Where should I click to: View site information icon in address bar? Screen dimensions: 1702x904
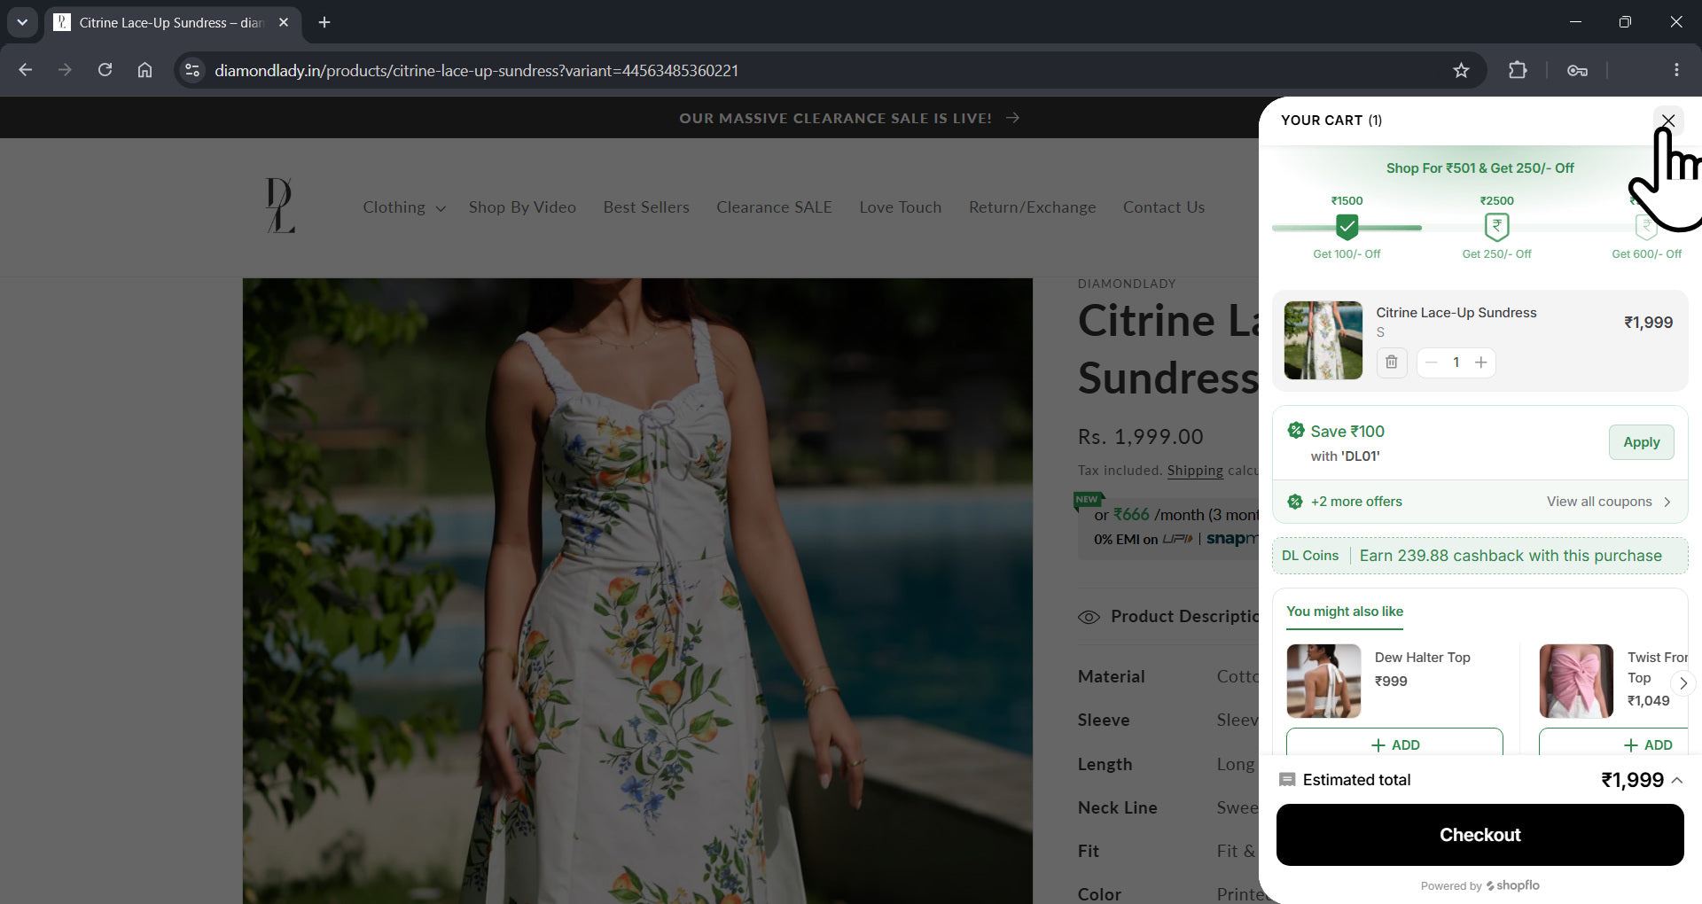pyautogui.click(x=191, y=70)
